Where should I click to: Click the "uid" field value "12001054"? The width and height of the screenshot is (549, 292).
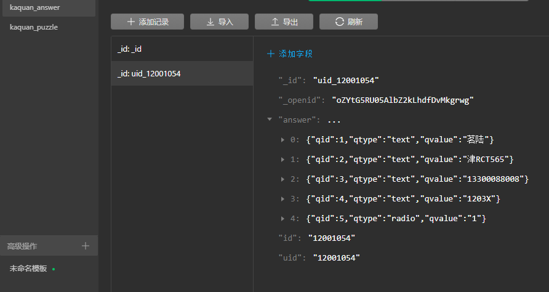click(337, 258)
